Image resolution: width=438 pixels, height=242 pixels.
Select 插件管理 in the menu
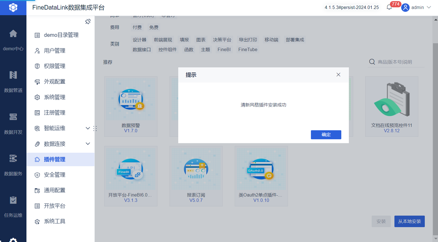[60, 159]
